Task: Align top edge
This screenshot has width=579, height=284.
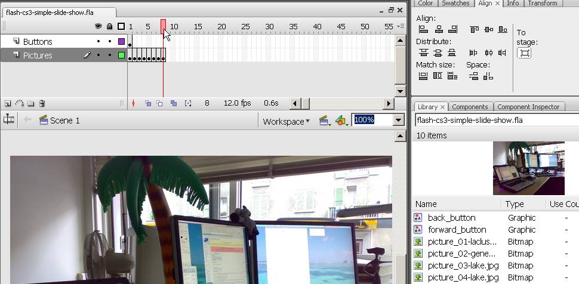Action: [475, 29]
